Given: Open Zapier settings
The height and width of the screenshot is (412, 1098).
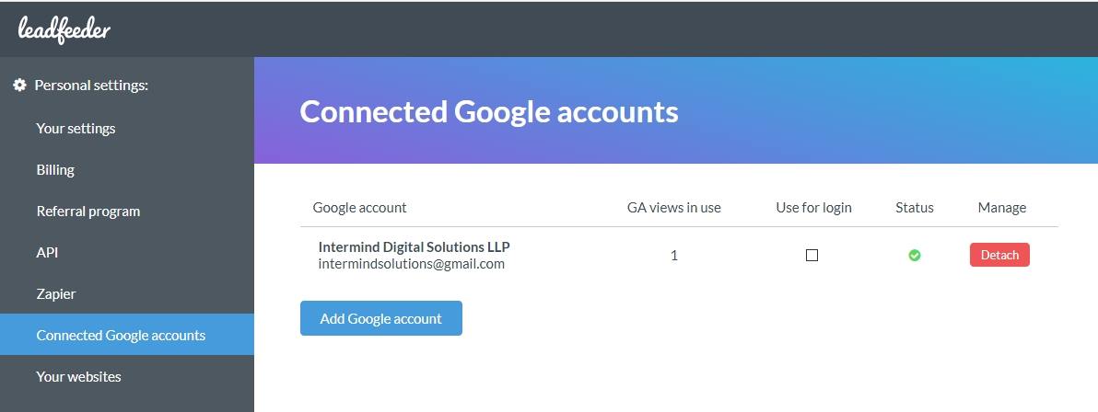Looking at the screenshot, I should (56, 293).
